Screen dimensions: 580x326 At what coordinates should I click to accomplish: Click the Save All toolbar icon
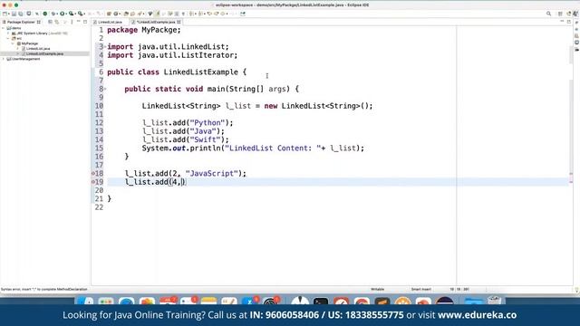point(20,14)
